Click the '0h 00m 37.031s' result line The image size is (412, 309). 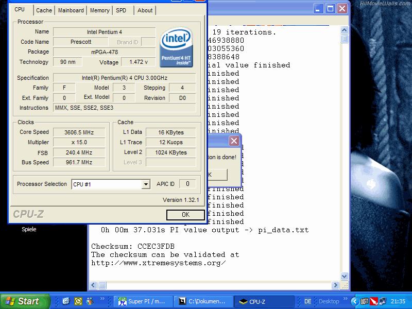[x=204, y=230]
